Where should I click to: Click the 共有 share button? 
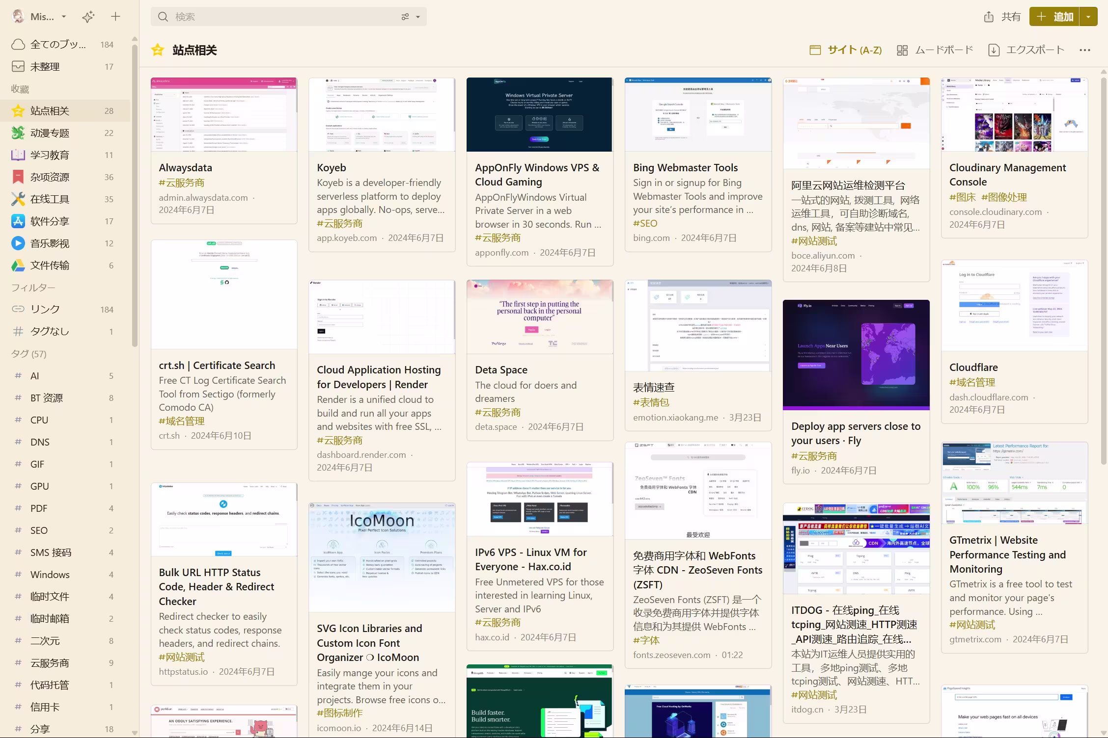[x=1001, y=16]
